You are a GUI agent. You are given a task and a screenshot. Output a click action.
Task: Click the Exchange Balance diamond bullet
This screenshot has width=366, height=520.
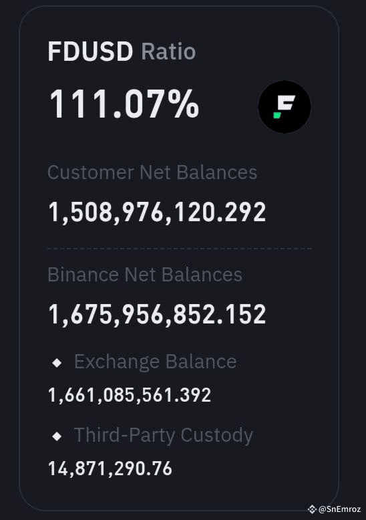(x=57, y=363)
